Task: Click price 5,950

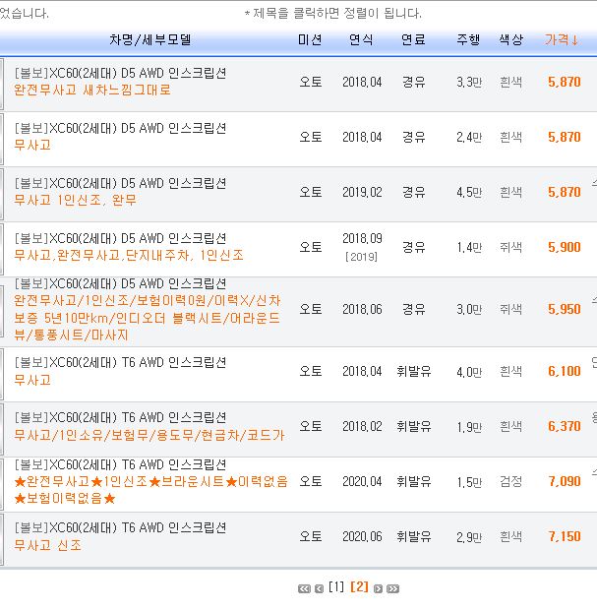Action: (565, 309)
